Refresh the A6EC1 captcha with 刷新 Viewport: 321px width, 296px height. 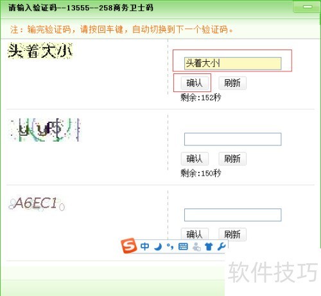tap(232, 234)
